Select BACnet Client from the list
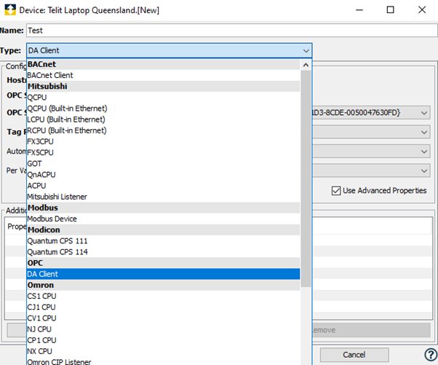Image resolution: width=438 pixels, height=365 pixels. pos(164,75)
